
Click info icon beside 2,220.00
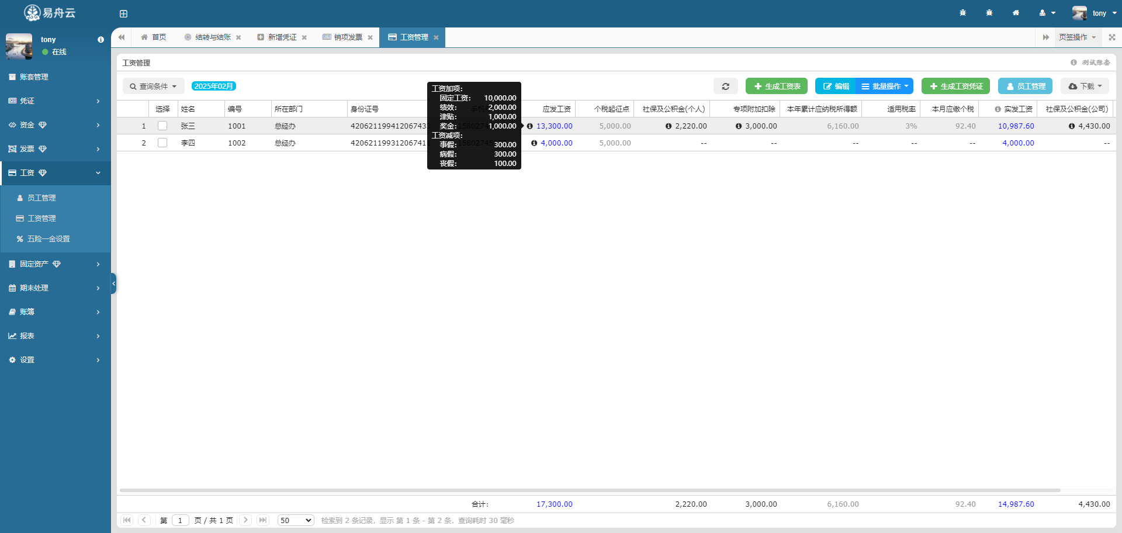tap(669, 126)
